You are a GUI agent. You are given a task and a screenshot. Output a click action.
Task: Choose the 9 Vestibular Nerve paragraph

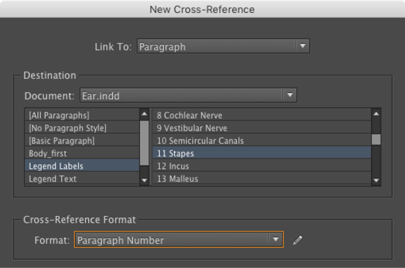(x=262, y=128)
